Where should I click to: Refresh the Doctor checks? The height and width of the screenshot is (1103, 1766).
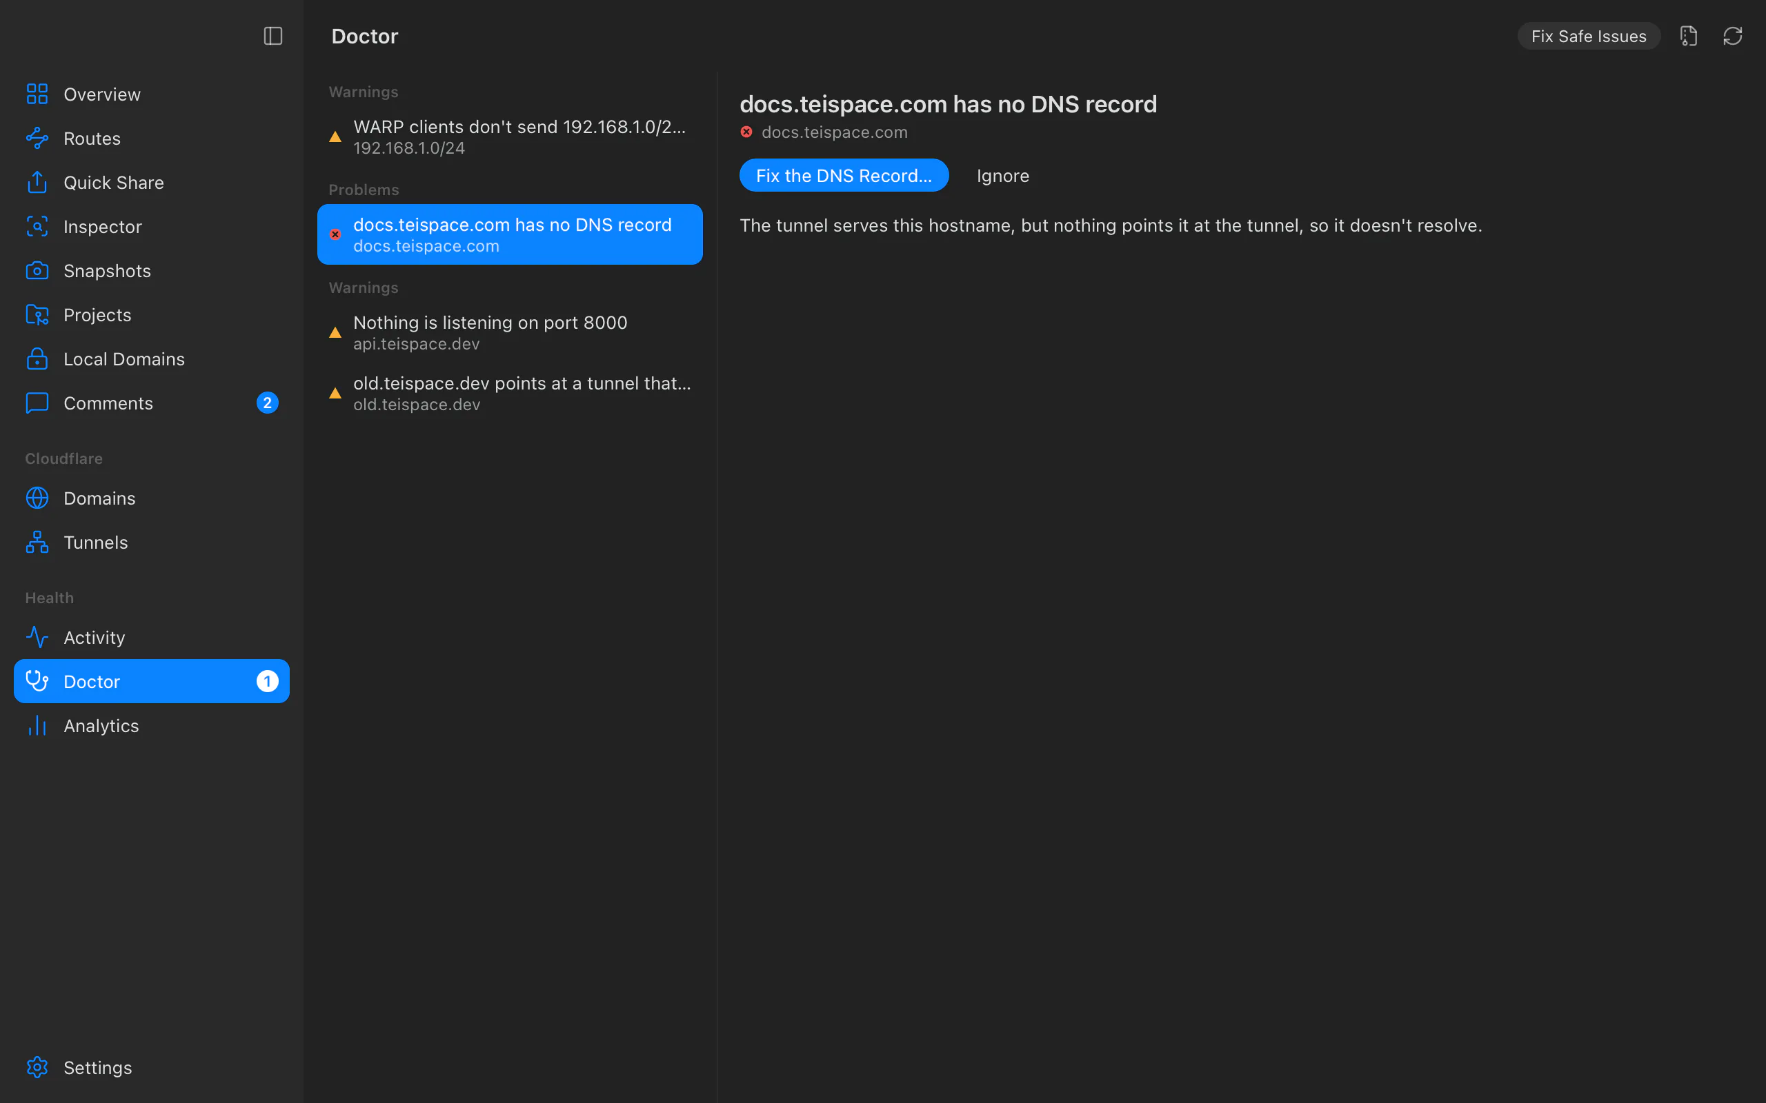point(1732,36)
